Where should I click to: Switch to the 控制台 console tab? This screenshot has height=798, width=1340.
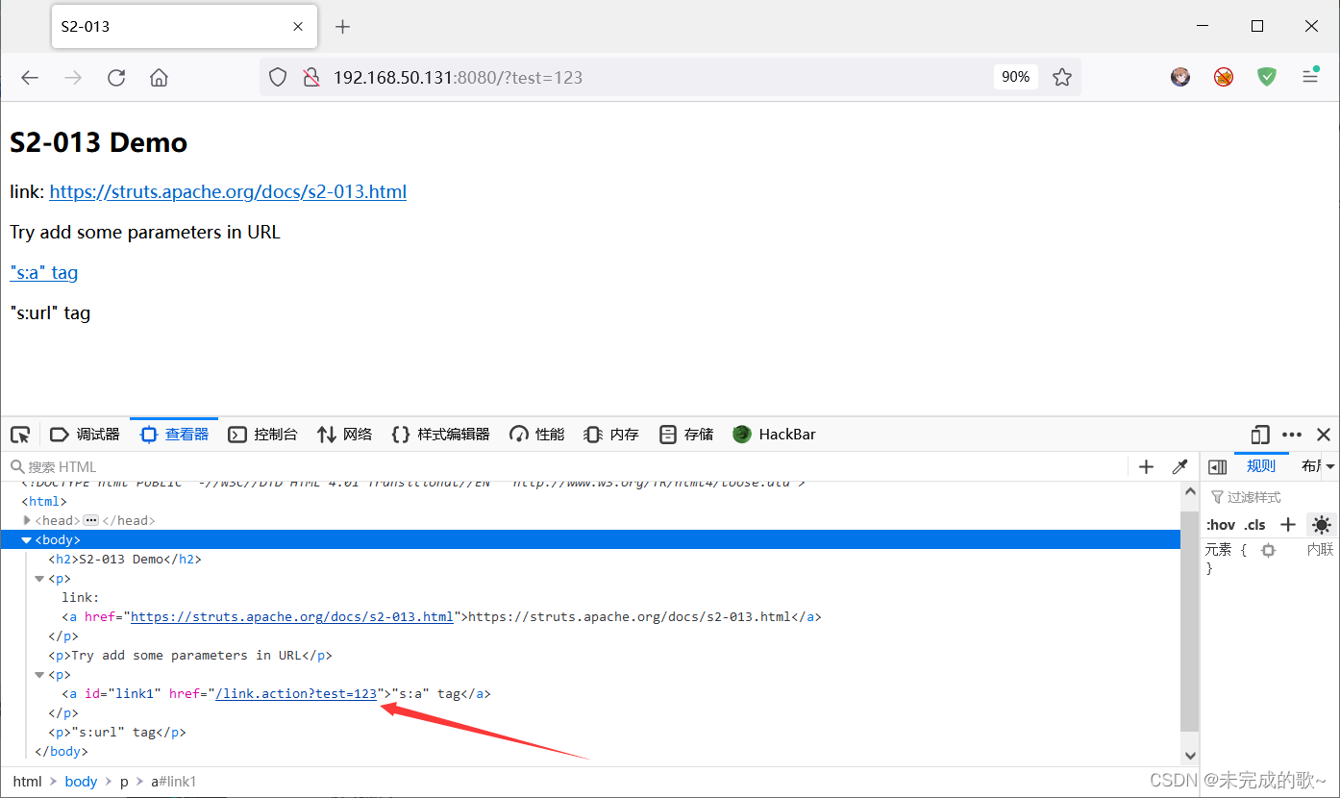point(262,435)
